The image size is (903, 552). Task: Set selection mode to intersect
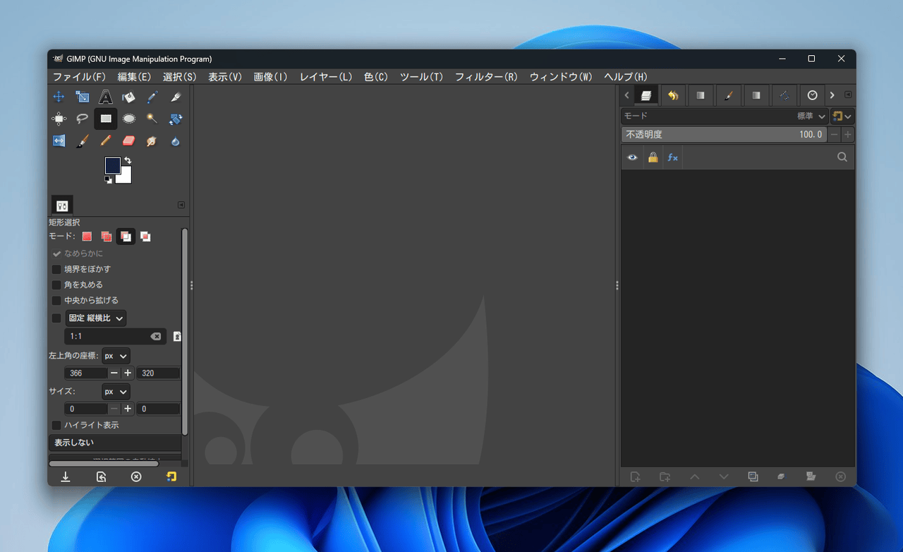coord(145,236)
